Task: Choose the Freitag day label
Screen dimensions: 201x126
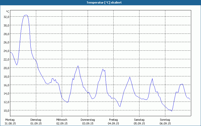Action: click(x=113, y=120)
